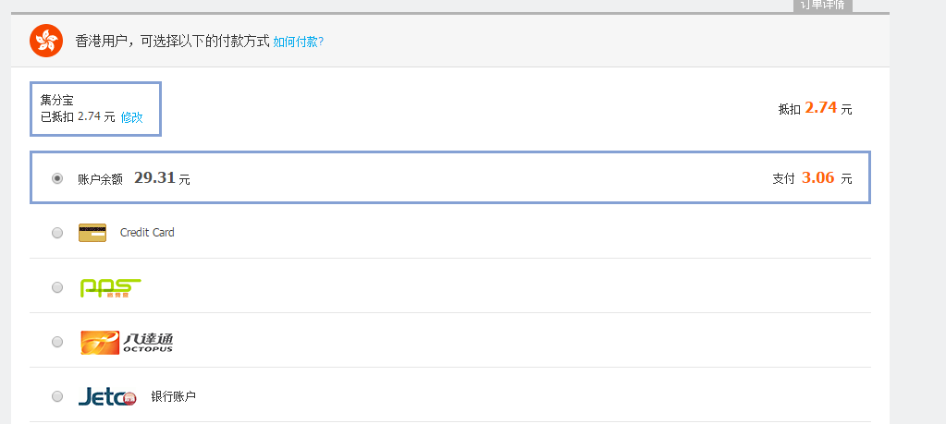Open the 订单详情 tab
The image size is (946, 424).
[x=823, y=6]
